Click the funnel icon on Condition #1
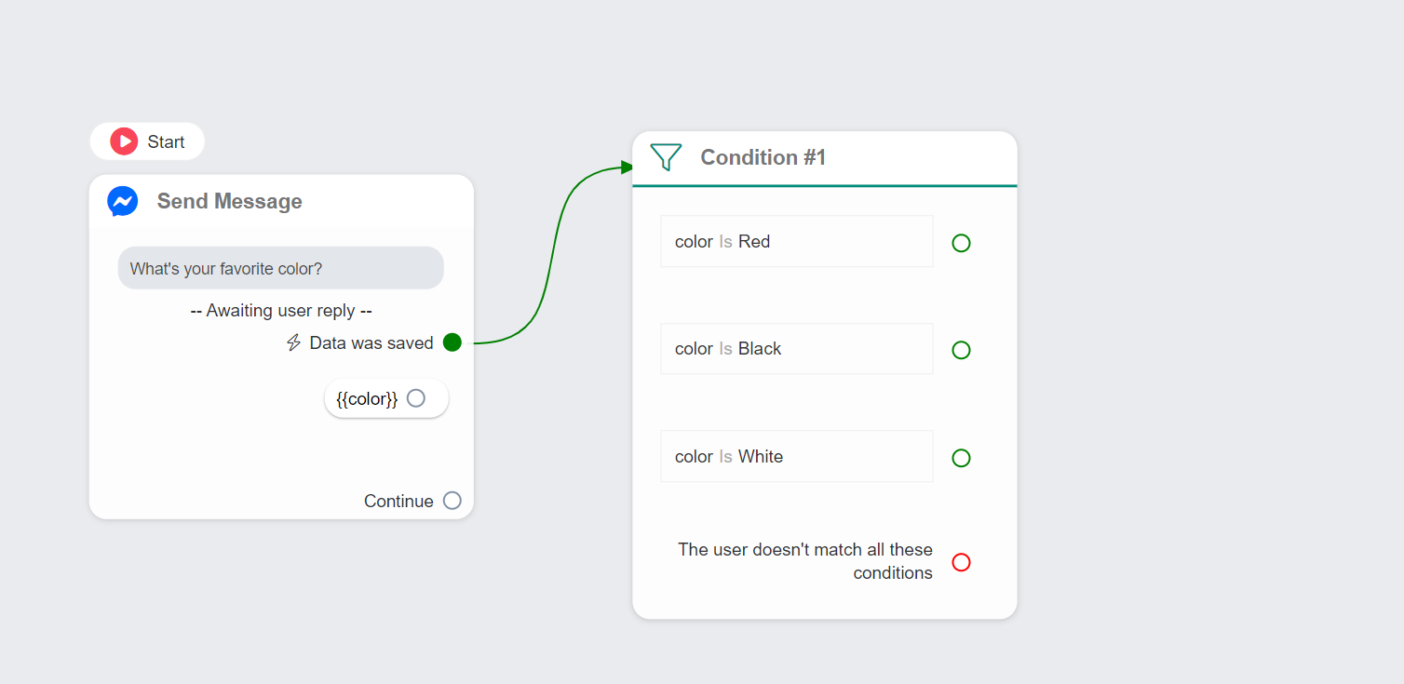 point(665,157)
